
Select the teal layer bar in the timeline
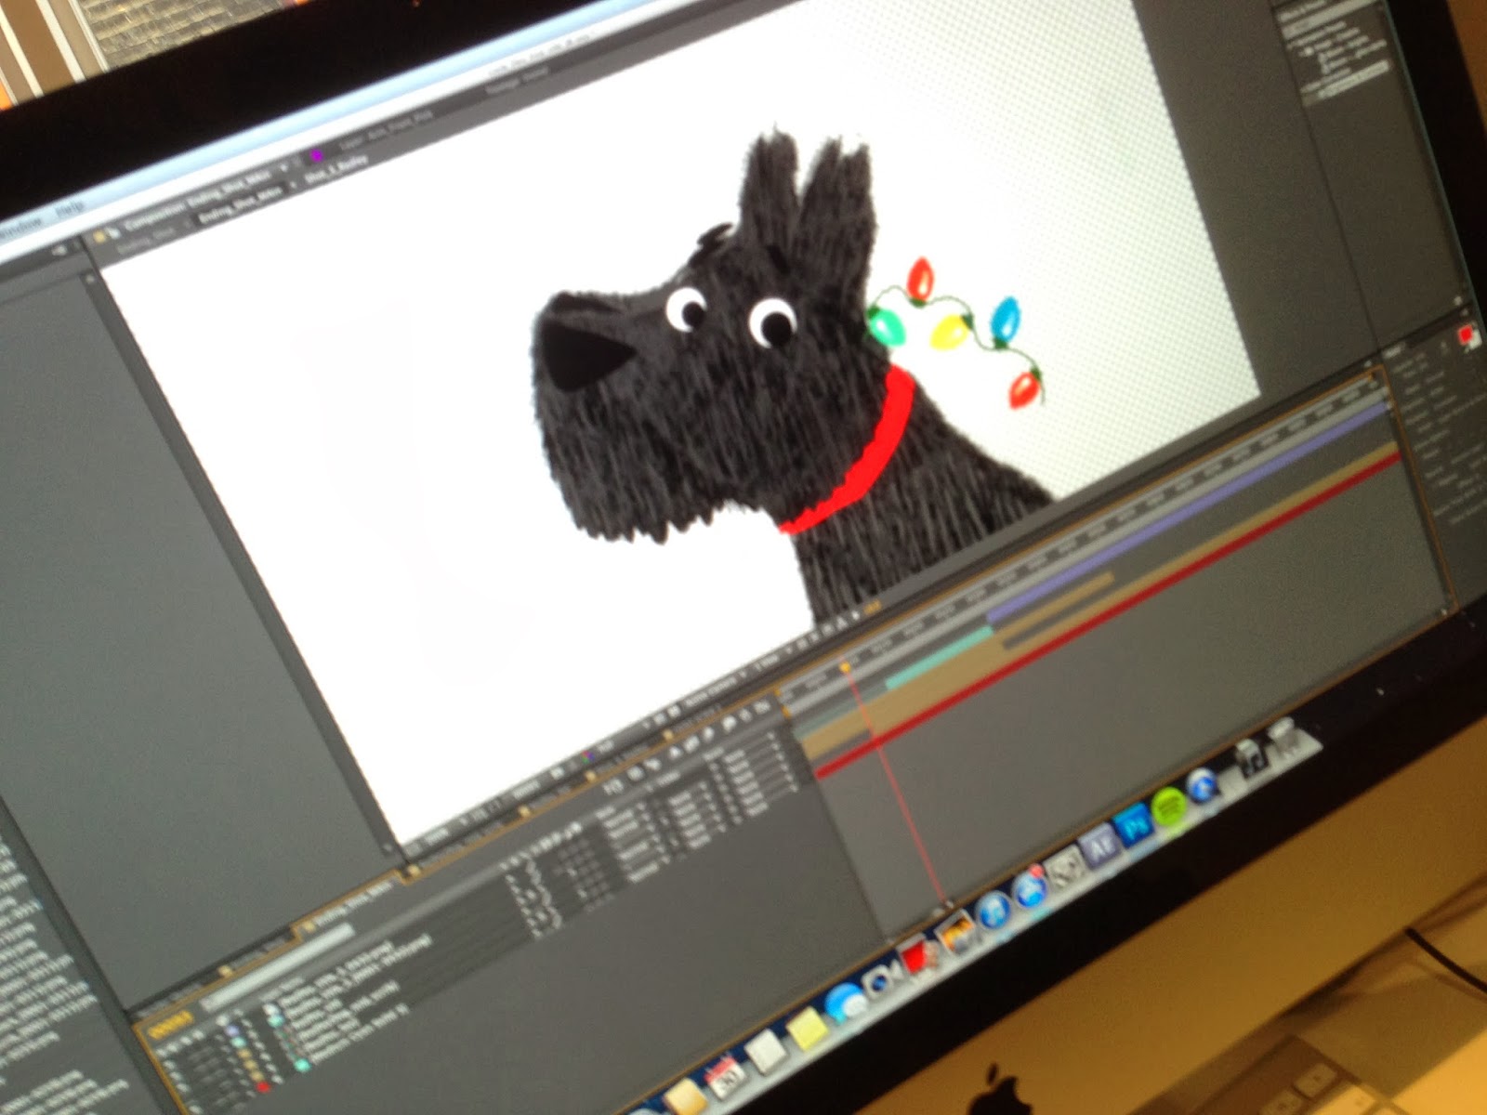[939, 660]
